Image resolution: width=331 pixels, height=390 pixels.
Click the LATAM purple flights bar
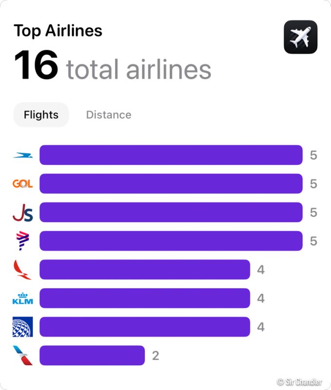171,241
